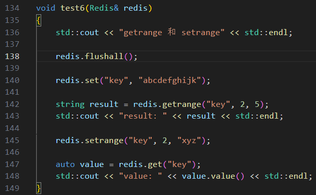316x195 pixels.
Task: Click line number 134 in the gutter
Action: [12, 8]
